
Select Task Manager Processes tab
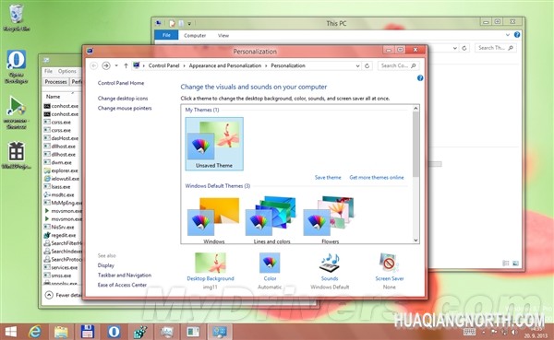click(55, 82)
